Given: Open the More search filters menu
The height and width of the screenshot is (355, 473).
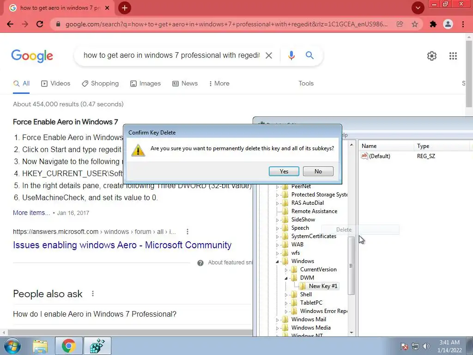Looking at the screenshot, I should 219,84.
